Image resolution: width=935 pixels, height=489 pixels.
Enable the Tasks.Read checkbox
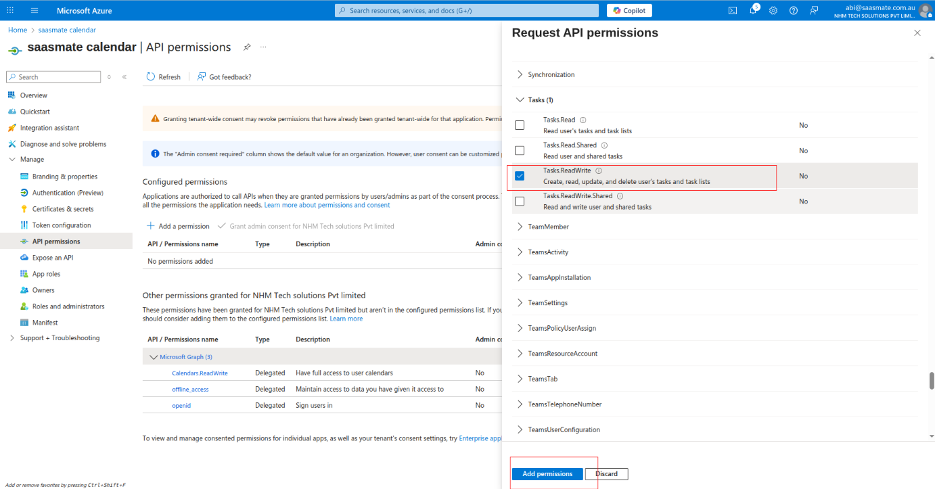pos(520,125)
